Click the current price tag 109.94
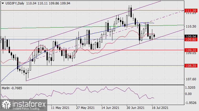This screenshot has height=111, width=199. (x=190, y=36)
